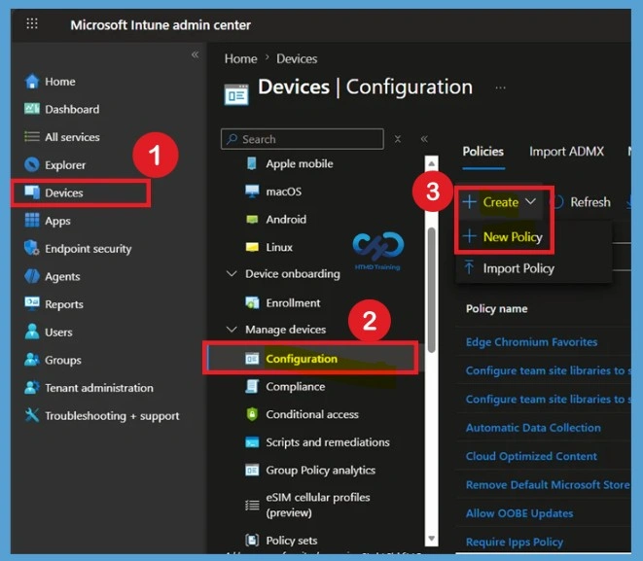This screenshot has width=643, height=561.
Task: Open the more options ellipsis beside title
Action: pos(500,88)
